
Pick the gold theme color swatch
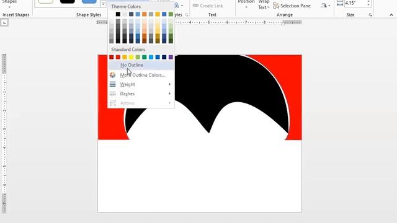[x=158, y=14]
